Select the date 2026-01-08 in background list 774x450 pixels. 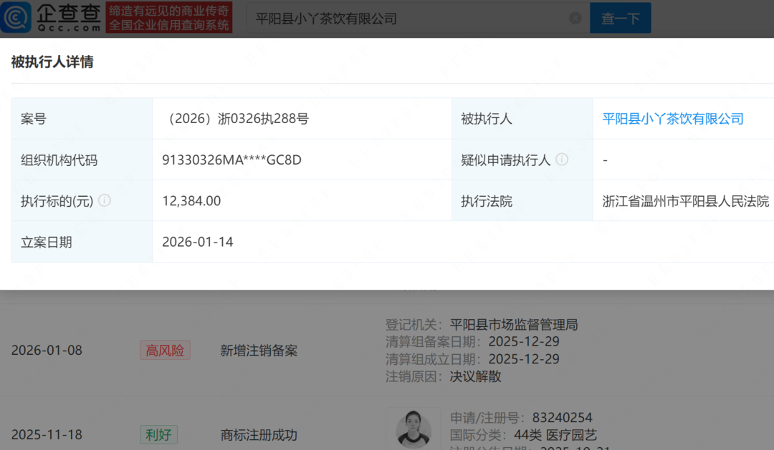pos(47,351)
